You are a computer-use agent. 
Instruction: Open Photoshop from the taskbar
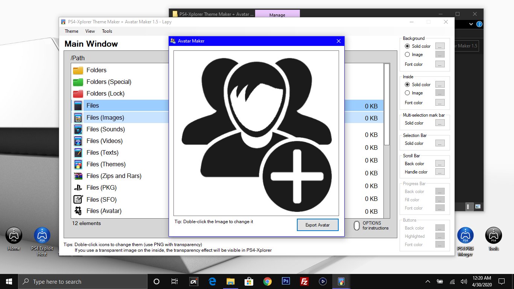point(286,281)
